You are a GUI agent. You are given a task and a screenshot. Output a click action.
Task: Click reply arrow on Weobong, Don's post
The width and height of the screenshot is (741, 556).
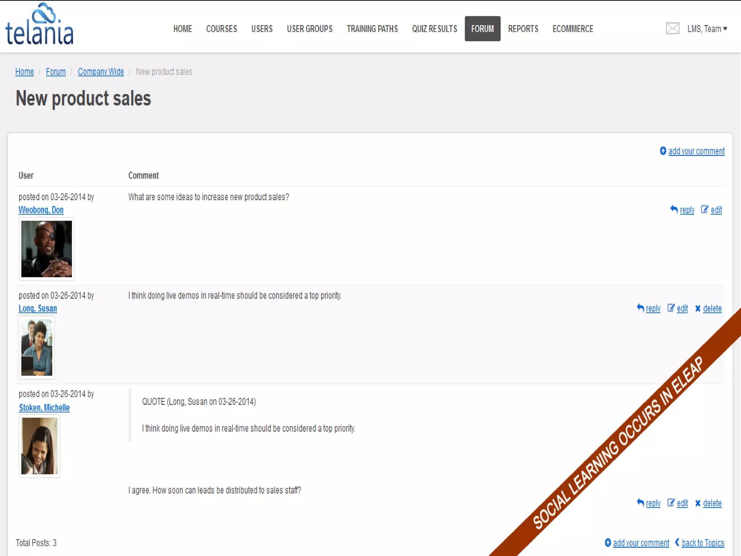coord(674,209)
